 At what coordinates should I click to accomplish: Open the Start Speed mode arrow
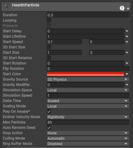click(127, 42)
